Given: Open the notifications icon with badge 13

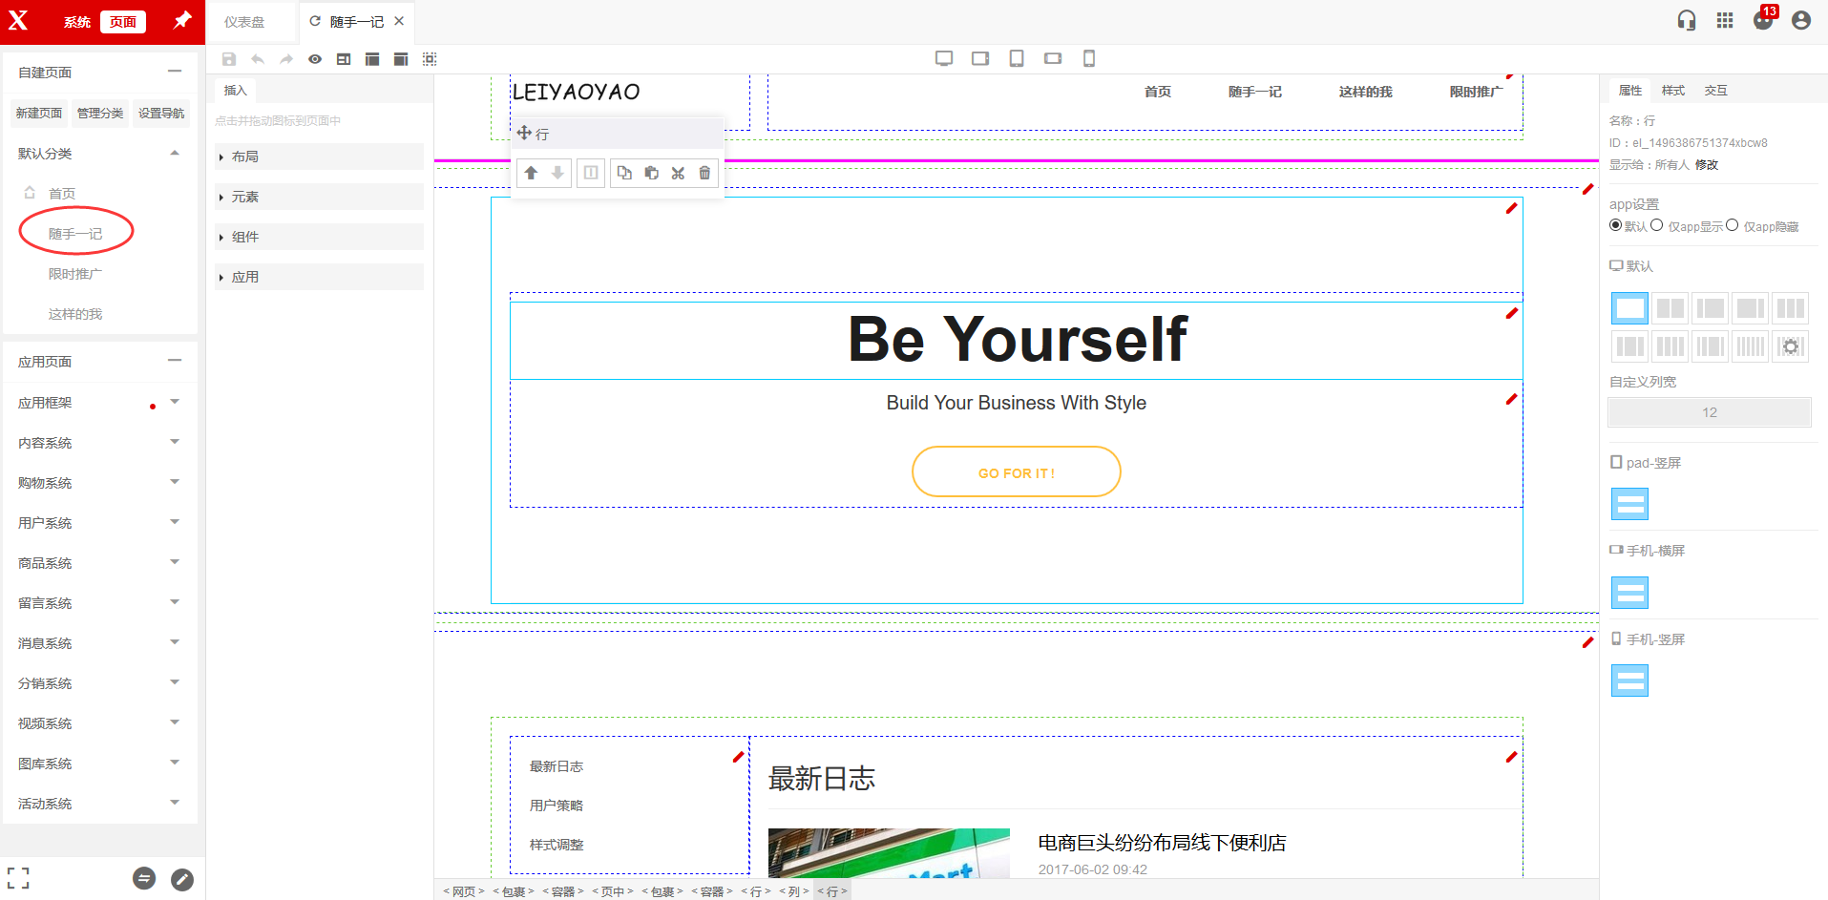Looking at the screenshot, I should [x=1762, y=20].
